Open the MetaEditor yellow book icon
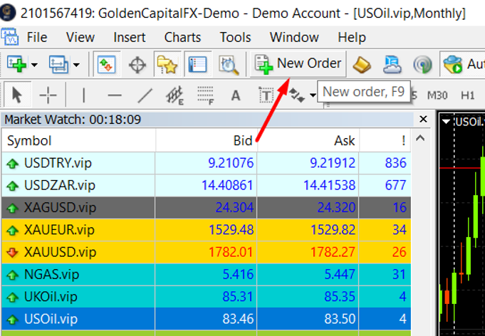Screen dimensions: 485x336 pyautogui.click(x=362, y=65)
